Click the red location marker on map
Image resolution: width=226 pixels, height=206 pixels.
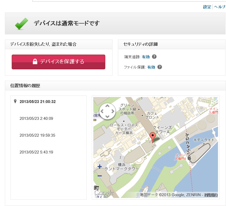click(x=153, y=137)
